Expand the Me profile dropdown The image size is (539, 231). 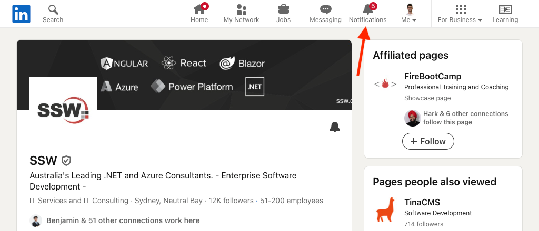click(x=409, y=14)
